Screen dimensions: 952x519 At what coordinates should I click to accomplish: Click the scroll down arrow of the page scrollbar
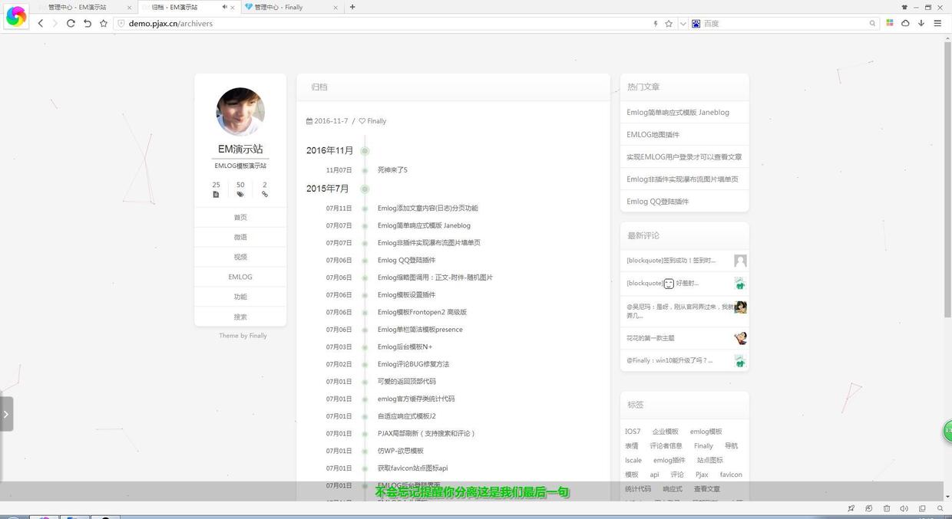tap(947, 497)
